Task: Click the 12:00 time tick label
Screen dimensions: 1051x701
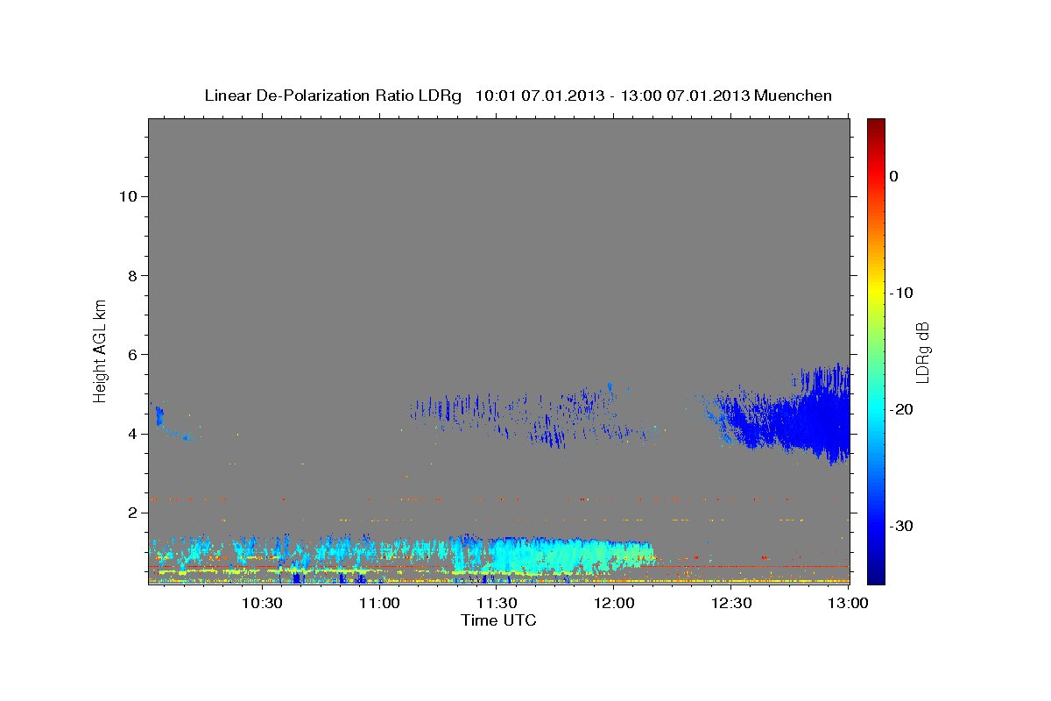Action: (x=614, y=603)
